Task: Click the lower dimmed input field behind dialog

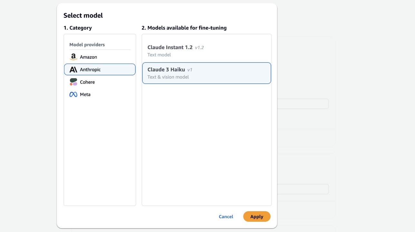Action: point(303,189)
